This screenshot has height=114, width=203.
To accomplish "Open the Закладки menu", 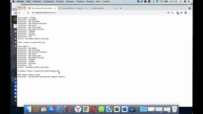I will [x=70, y=1].
